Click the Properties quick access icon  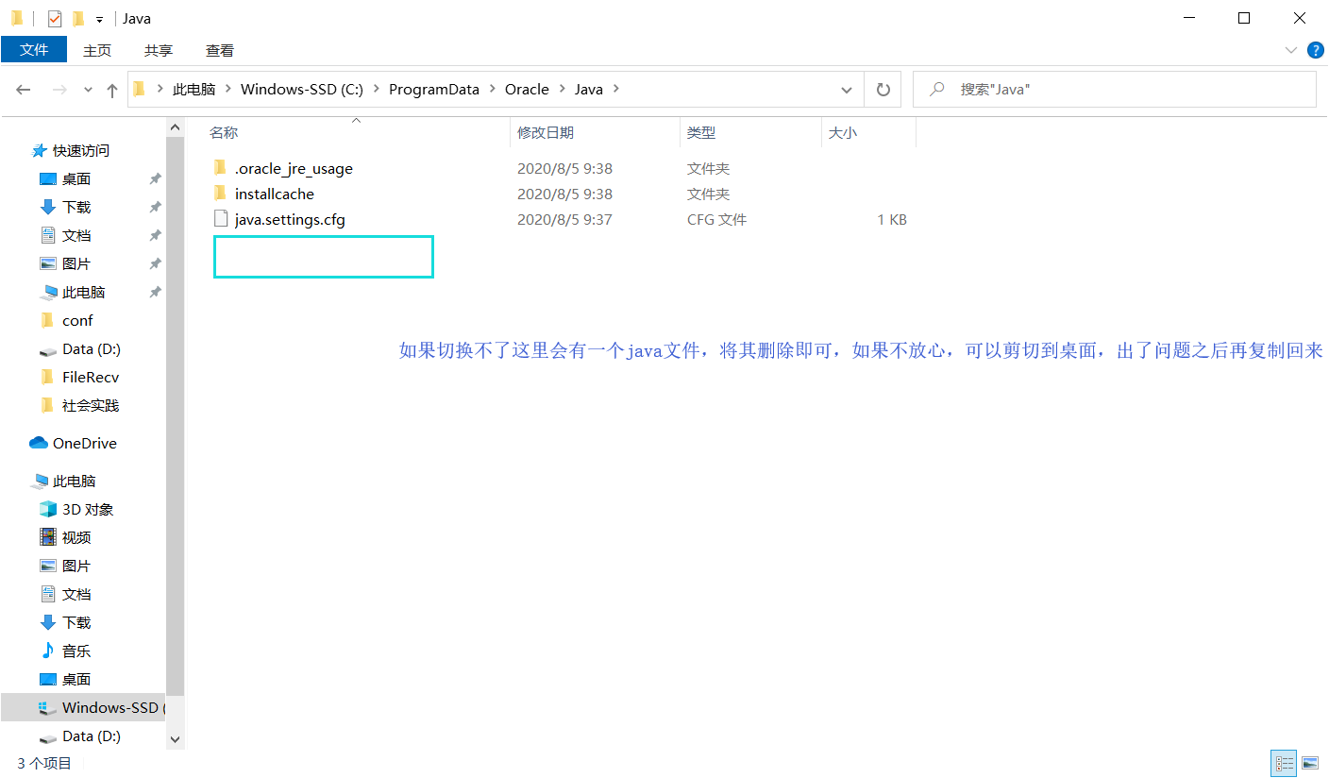pyautogui.click(x=54, y=18)
